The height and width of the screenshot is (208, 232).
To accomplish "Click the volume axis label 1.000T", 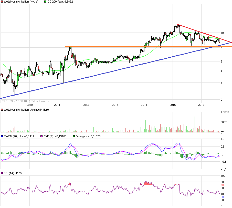I will click(225, 112).
